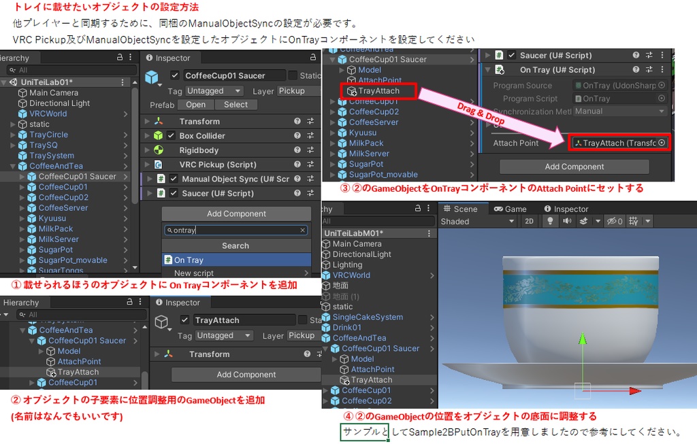Viewport: 697px width, 444px height.
Task: Open the Shaded draw mode dropdown
Action: click(x=478, y=221)
